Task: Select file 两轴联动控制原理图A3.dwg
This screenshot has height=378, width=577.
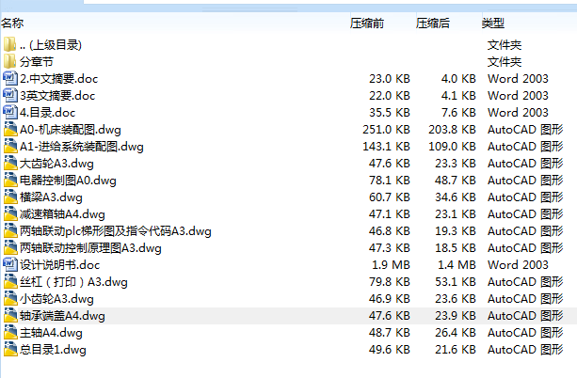Action: [90, 248]
